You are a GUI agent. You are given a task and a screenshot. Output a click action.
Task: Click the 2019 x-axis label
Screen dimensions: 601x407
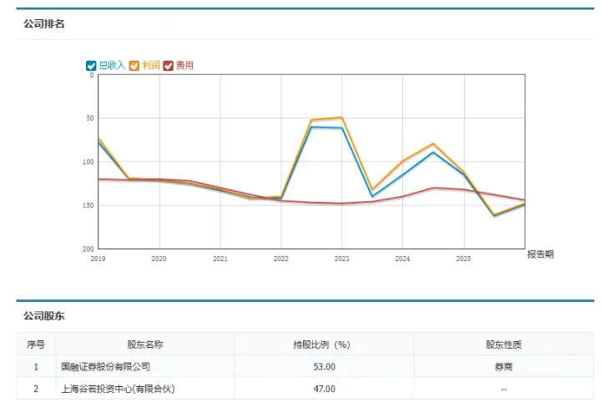(98, 259)
